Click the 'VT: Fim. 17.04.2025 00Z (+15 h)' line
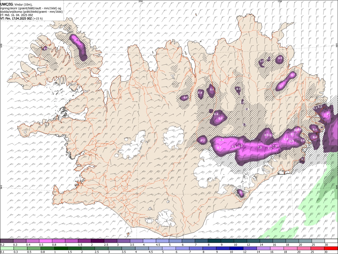Viewport: 338px width, 254px height. click(21, 19)
